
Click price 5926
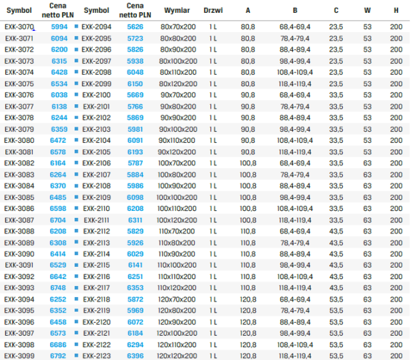click(x=135, y=243)
